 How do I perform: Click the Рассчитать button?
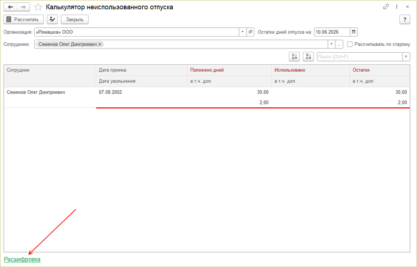coord(24,19)
